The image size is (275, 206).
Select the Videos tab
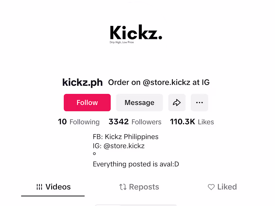click(x=53, y=187)
